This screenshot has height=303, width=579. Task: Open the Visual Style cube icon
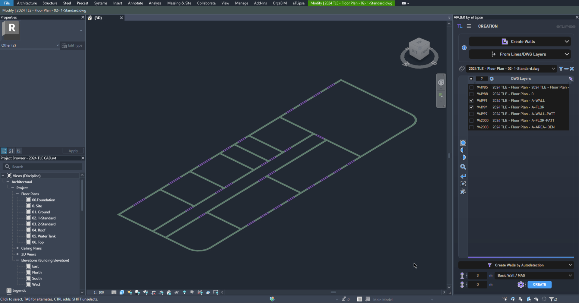pyautogui.click(x=122, y=292)
